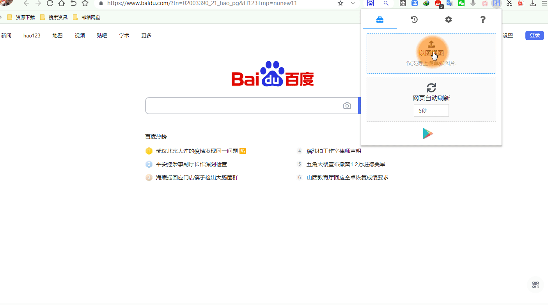Screen dimensions: 548x305
Task: Click the gray down-arrow extension icon
Action: pos(473,3)
